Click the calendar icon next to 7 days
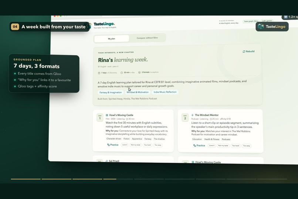 tap(99, 73)
